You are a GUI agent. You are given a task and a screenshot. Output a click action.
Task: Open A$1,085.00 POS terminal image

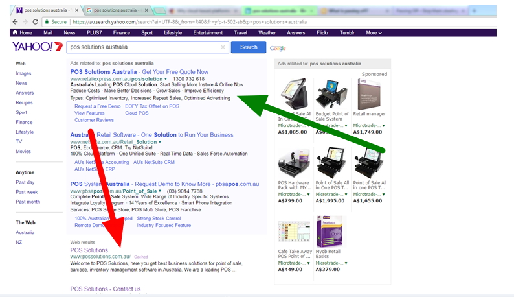coord(294,94)
